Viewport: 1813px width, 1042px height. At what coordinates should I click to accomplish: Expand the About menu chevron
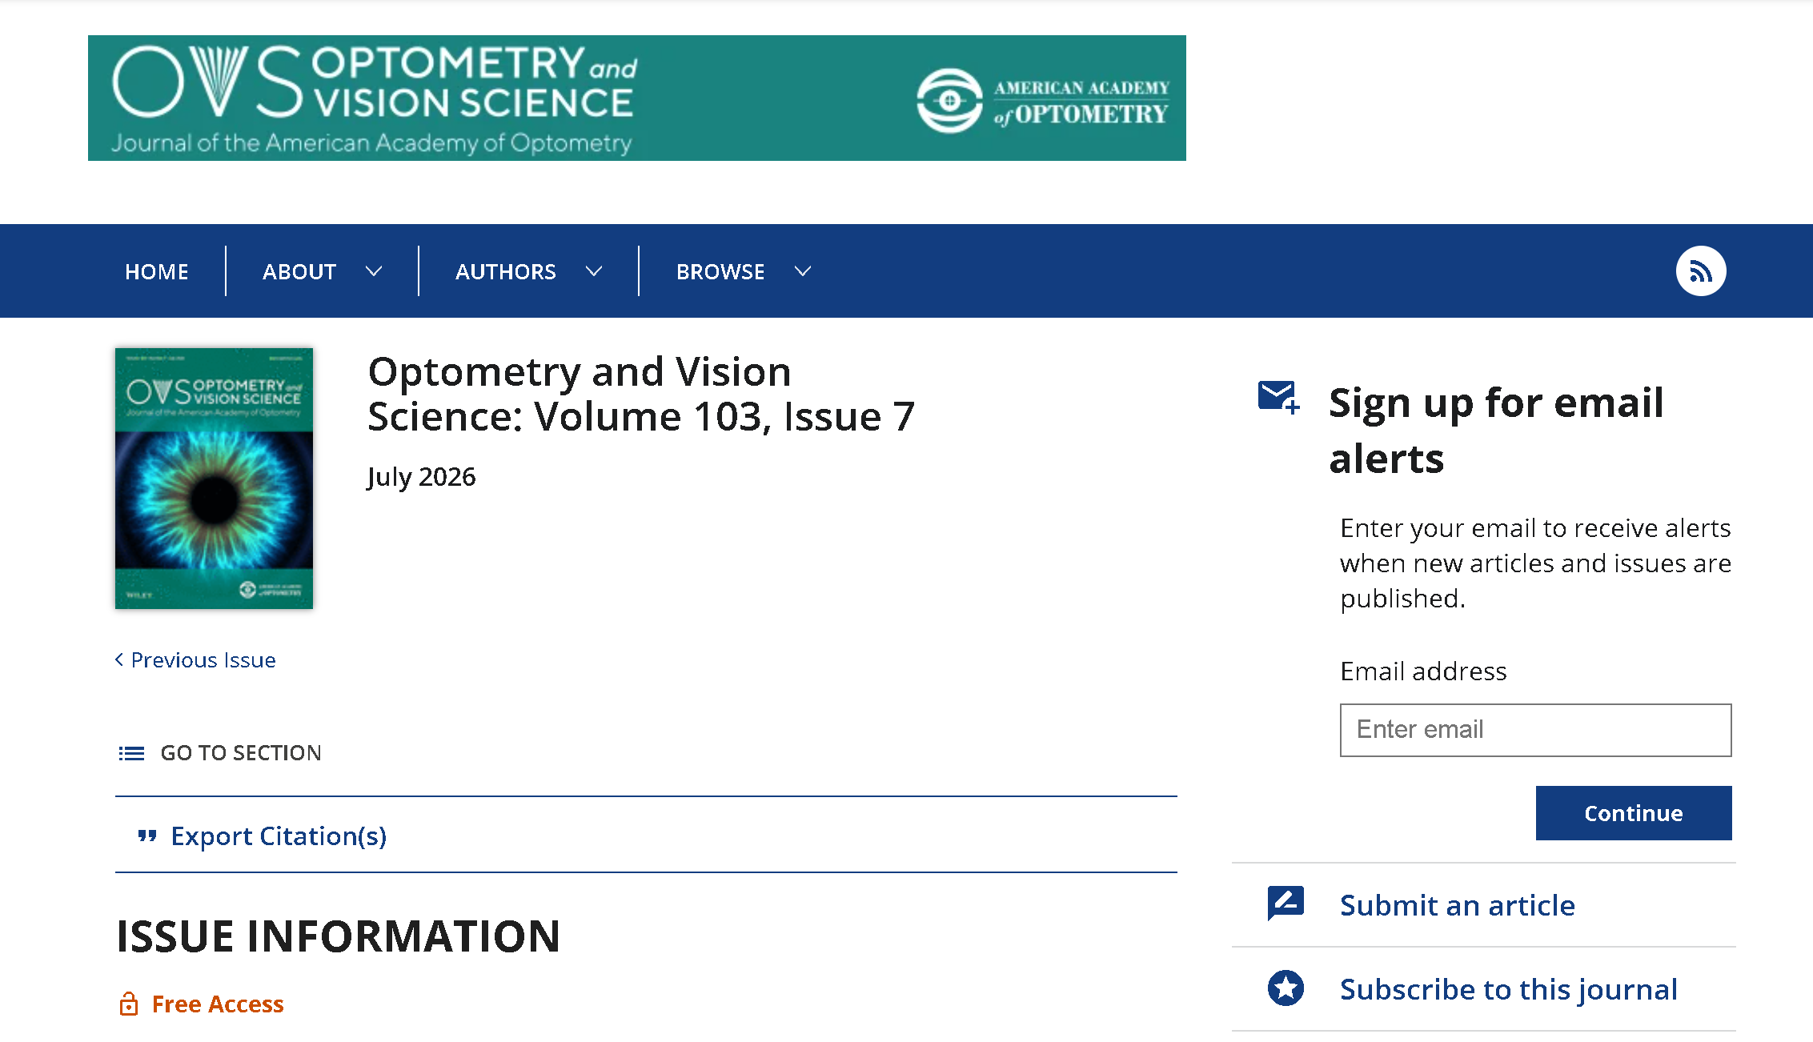(374, 271)
